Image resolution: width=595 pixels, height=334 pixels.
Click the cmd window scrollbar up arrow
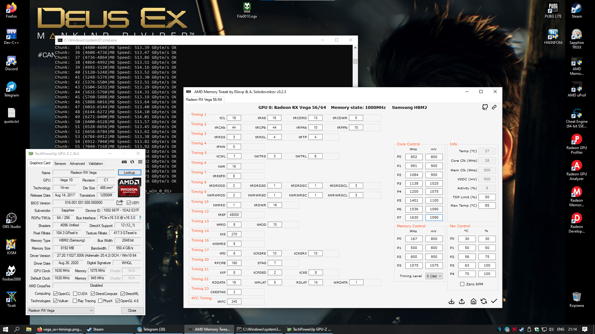(355, 48)
